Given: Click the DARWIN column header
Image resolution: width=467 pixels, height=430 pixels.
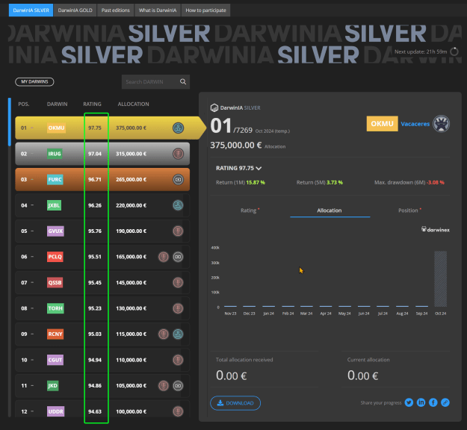Looking at the screenshot, I should click(58, 105).
